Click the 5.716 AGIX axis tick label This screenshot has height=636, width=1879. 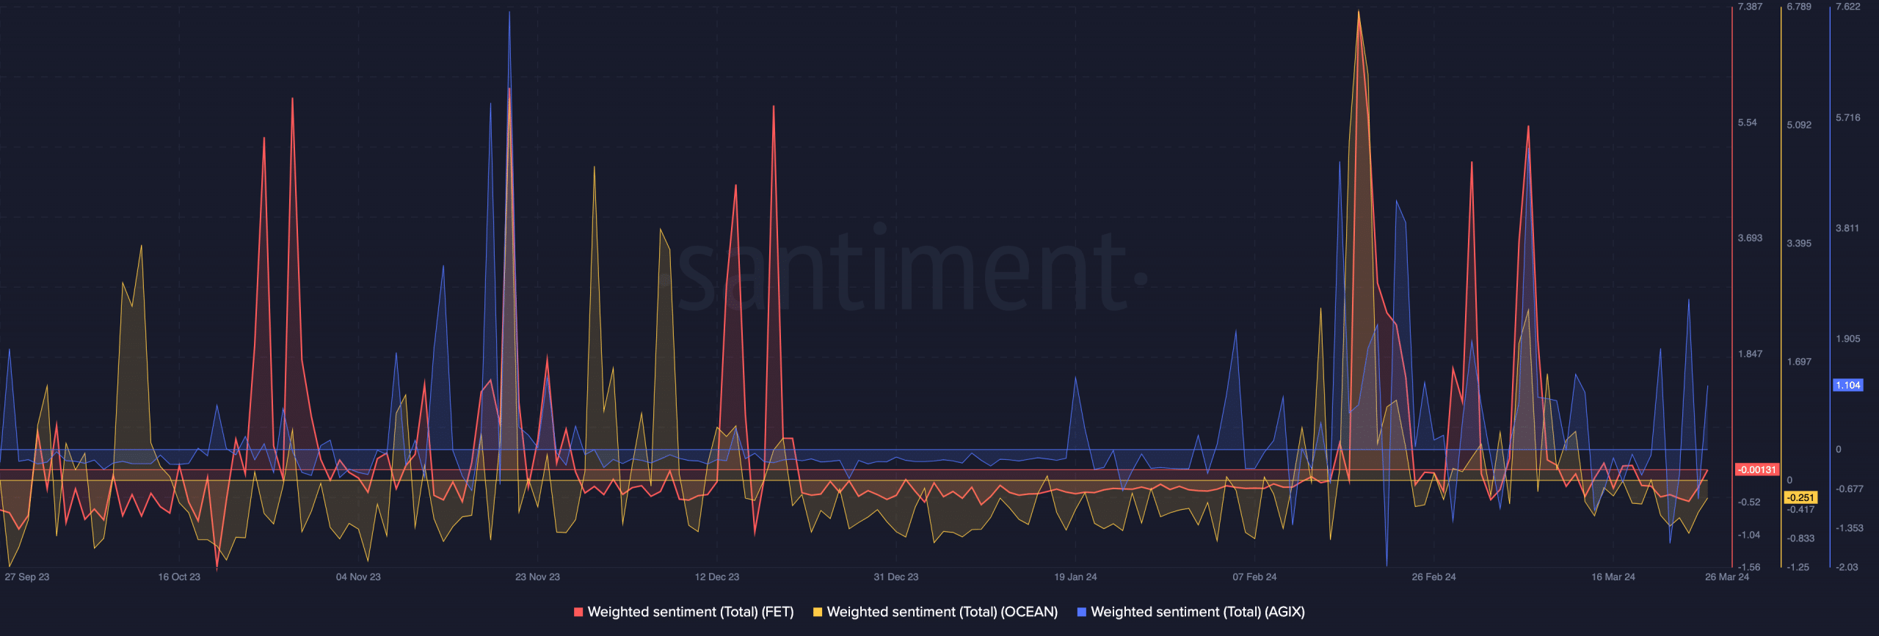[x=1848, y=117]
